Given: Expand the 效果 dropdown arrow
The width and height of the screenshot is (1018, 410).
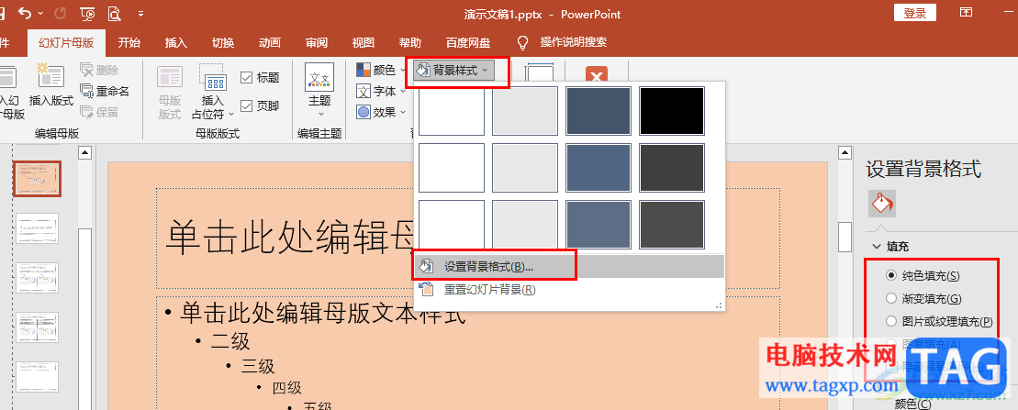Looking at the screenshot, I should point(403,112).
